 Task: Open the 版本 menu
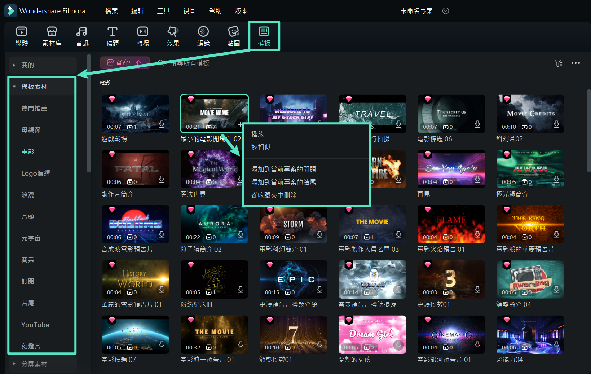click(x=241, y=11)
